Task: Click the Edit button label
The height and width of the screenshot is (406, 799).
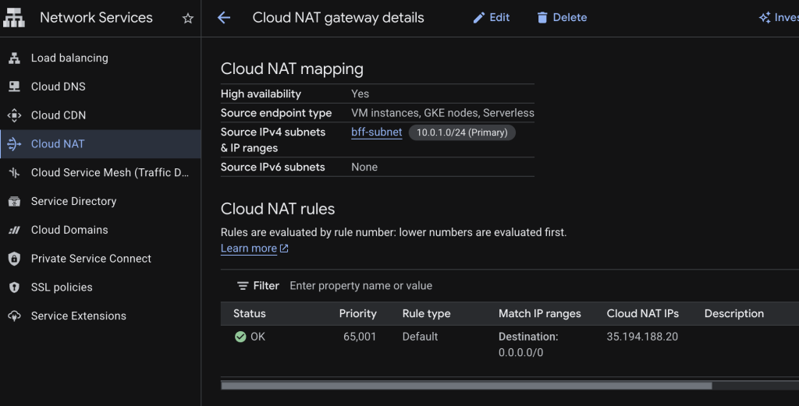Action: 499,18
